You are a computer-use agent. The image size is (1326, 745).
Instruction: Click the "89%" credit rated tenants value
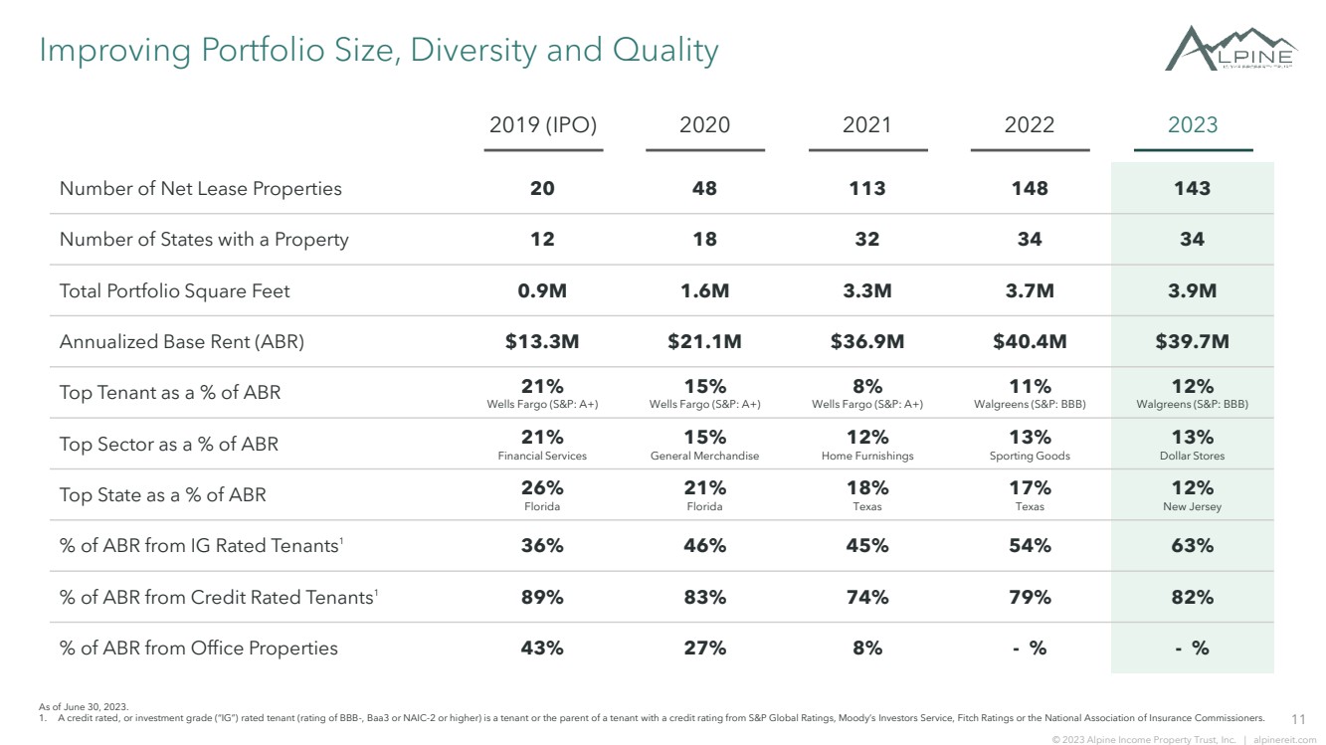pyautogui.click(x=542, y=597)
